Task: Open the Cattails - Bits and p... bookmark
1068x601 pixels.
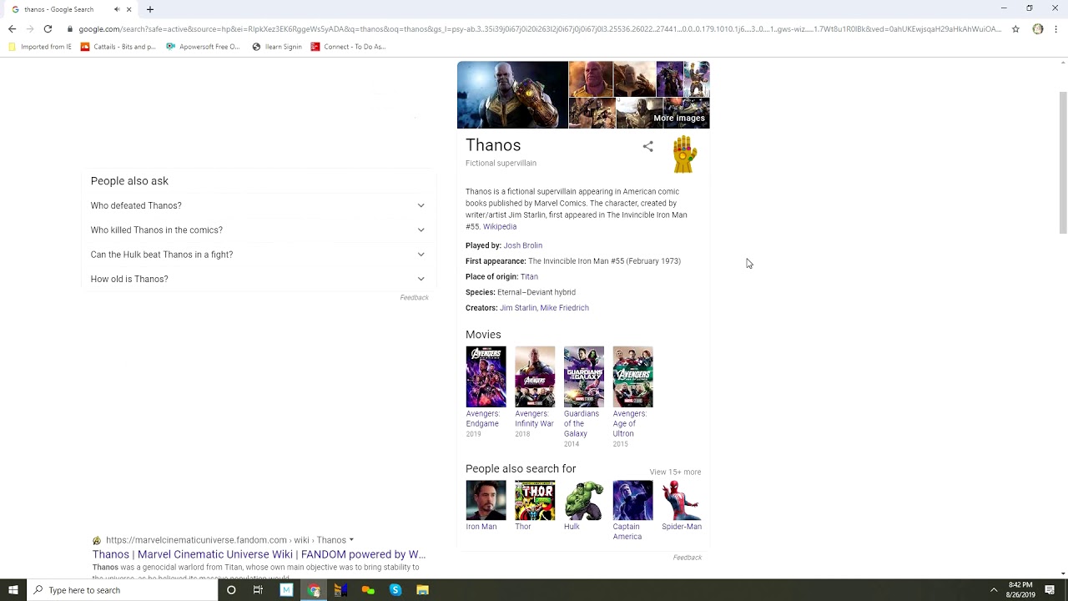Action: [x=118, y=47]
